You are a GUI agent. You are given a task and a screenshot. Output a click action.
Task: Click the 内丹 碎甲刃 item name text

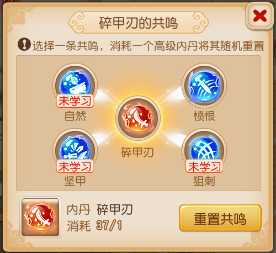click(99, 209)
